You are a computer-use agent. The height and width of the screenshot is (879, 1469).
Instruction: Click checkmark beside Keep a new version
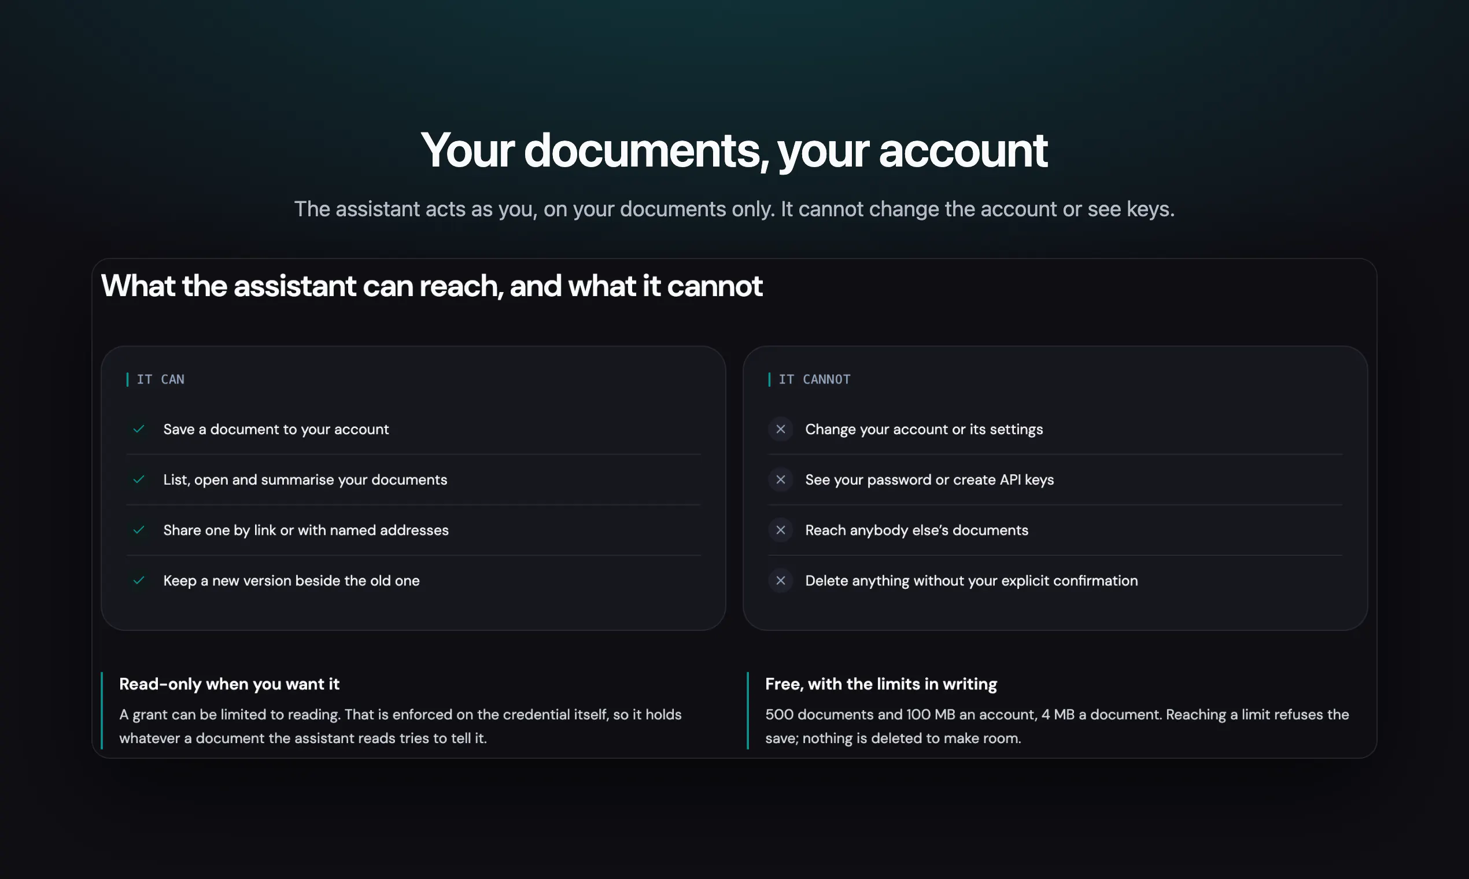pyautogui.click(x=139, y=580)
